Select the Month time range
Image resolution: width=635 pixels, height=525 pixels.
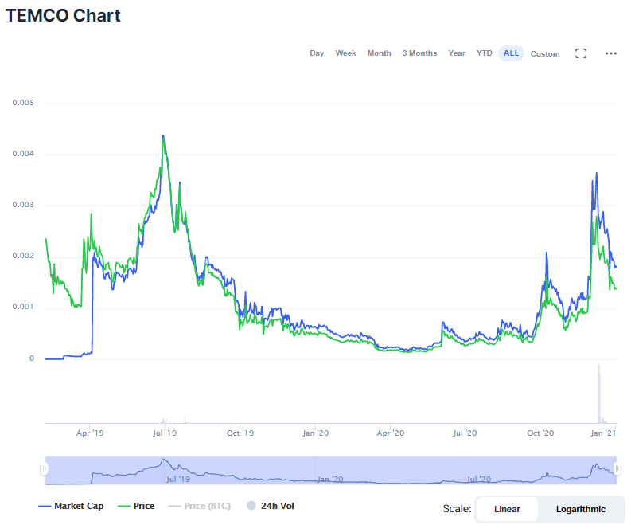coord(379,53)
